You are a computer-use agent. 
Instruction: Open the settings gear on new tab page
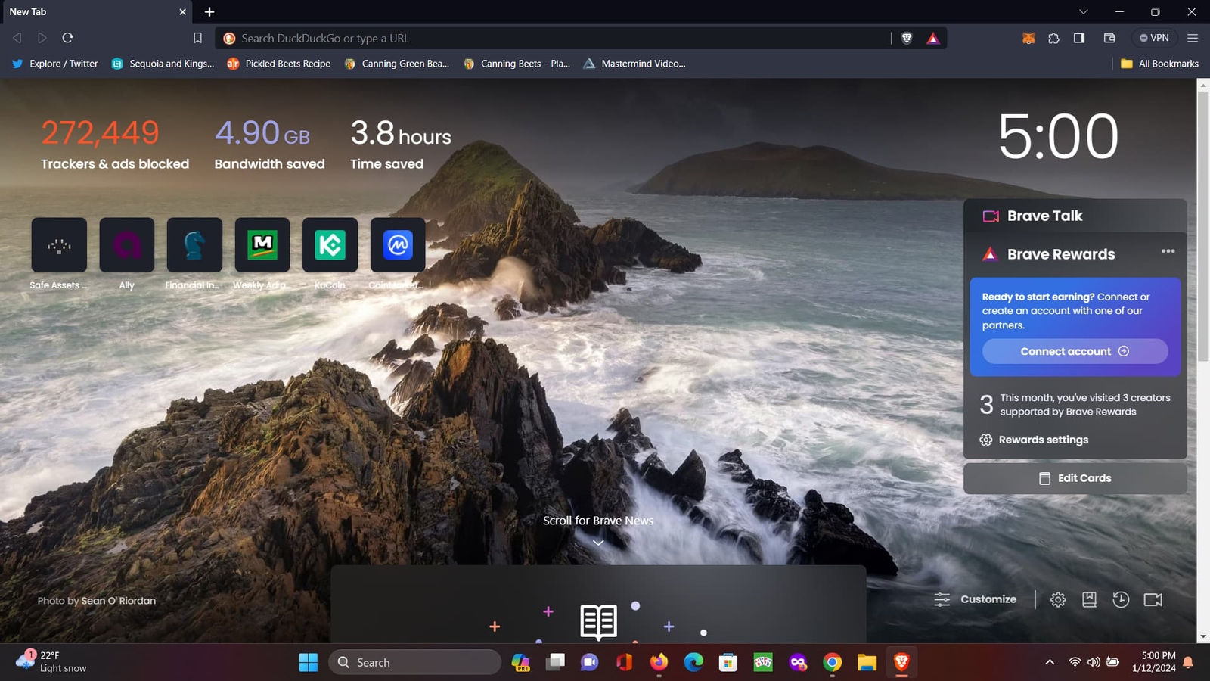point(1058,599)
